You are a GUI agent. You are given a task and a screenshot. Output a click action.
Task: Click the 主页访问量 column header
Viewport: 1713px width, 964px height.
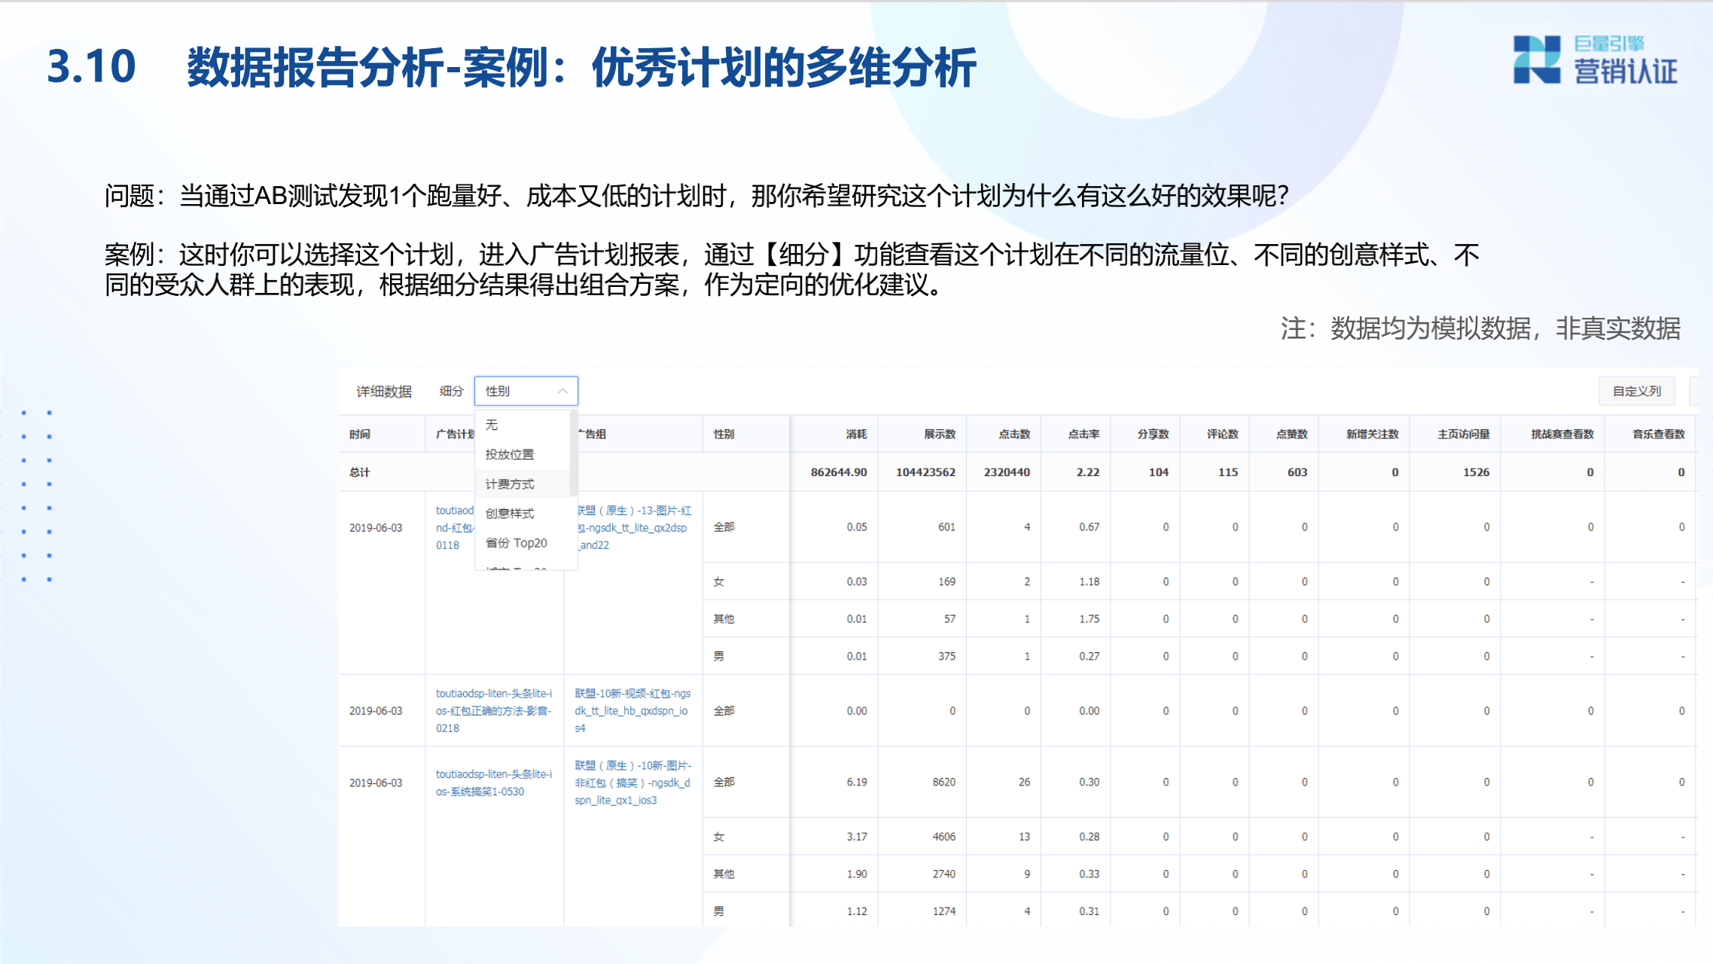(1463, 434)
